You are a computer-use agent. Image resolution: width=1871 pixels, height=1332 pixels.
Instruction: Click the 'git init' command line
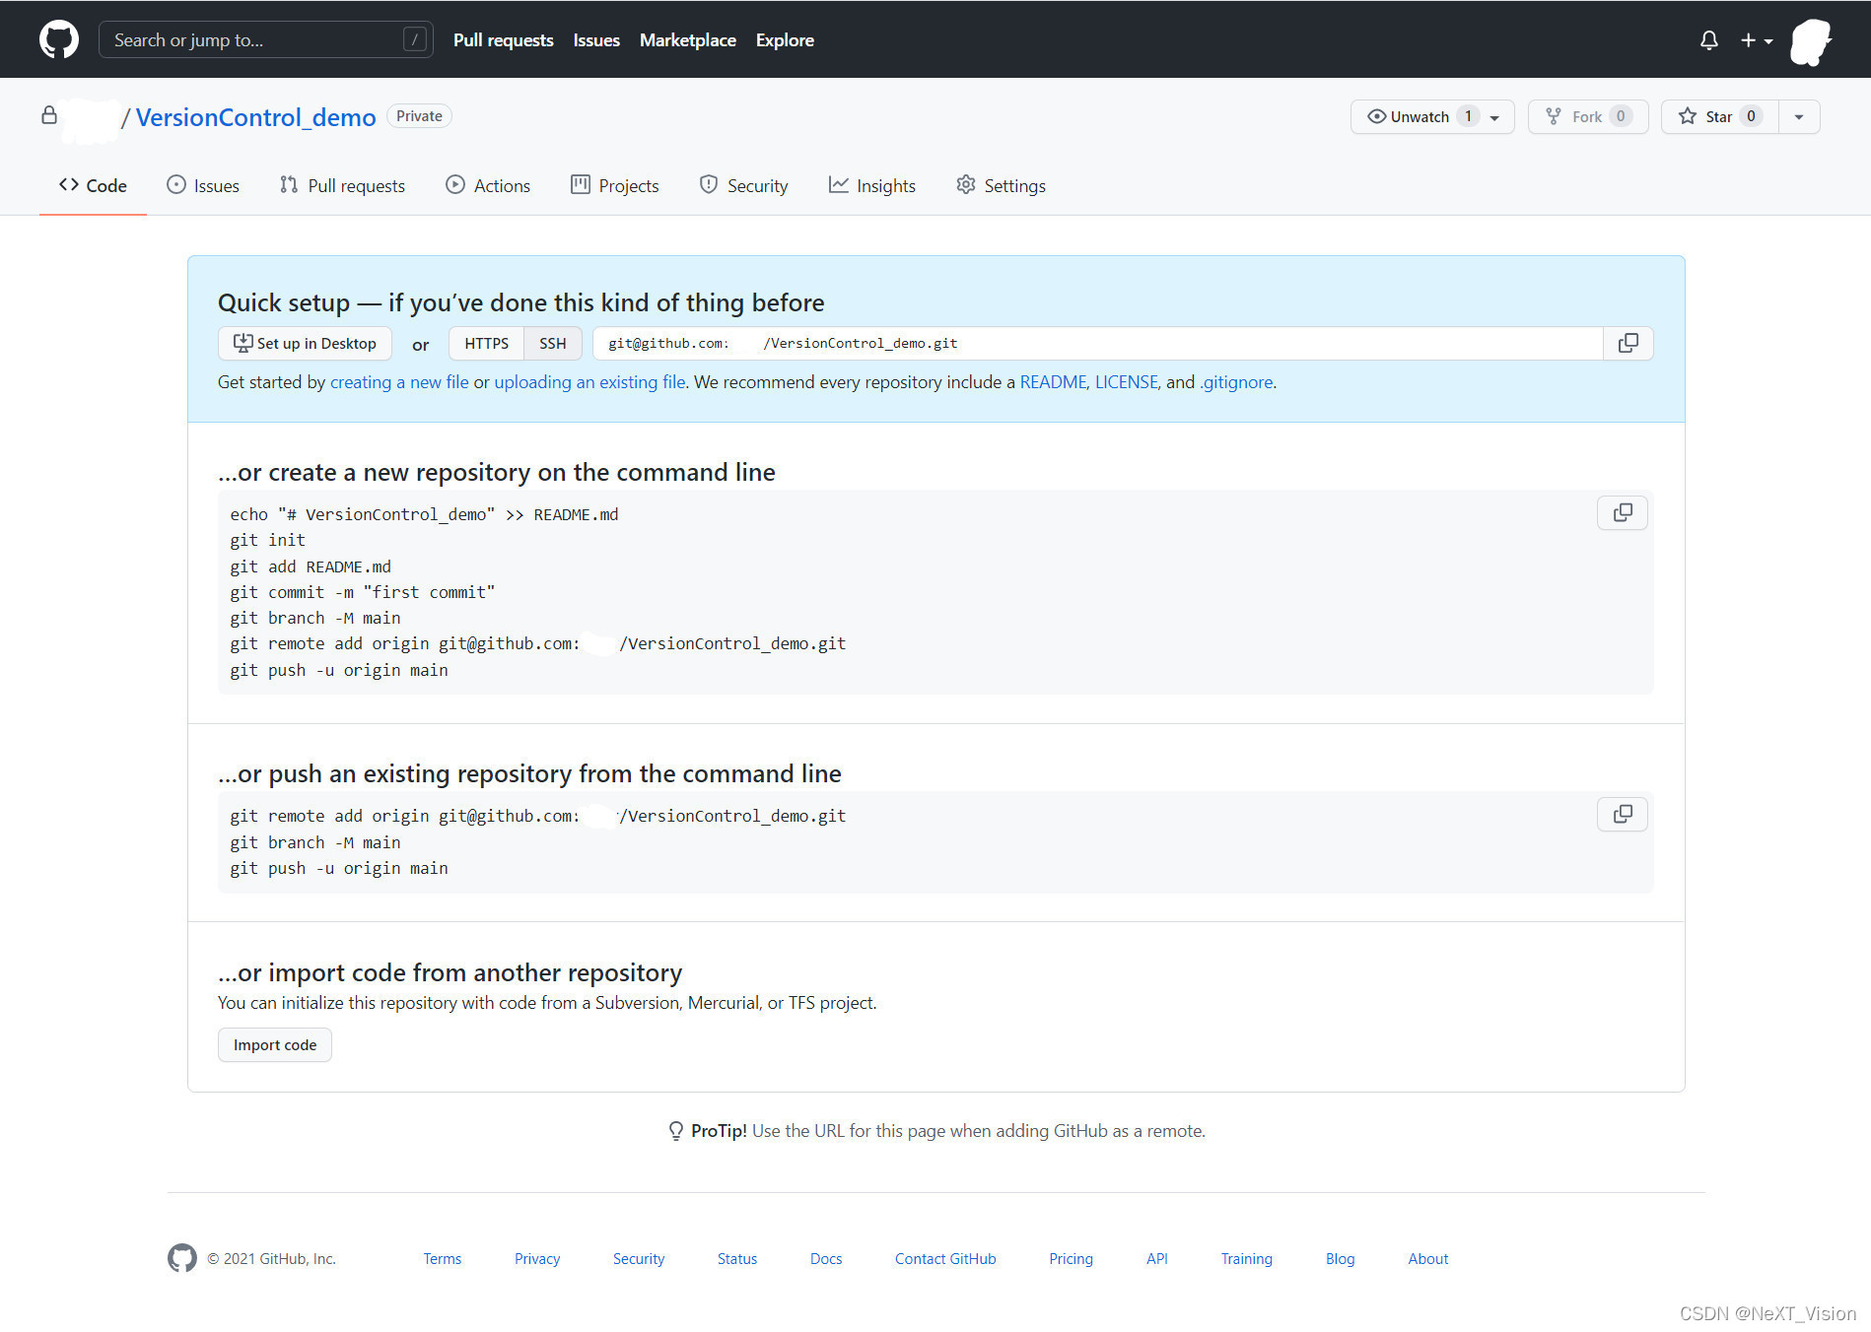268,540
